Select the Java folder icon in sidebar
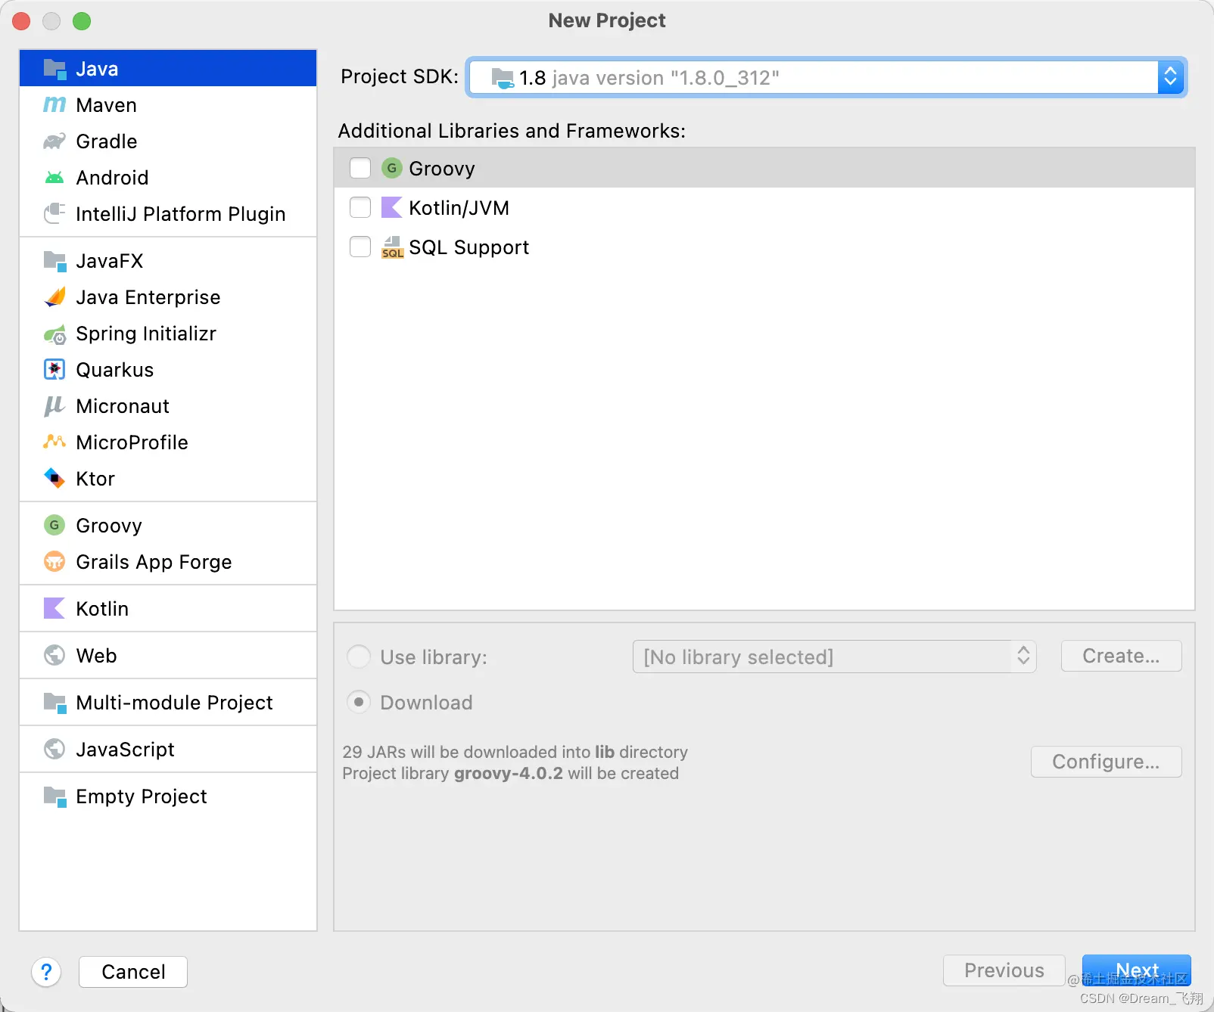This screenshot has width=1214, height=1012. 54,69
